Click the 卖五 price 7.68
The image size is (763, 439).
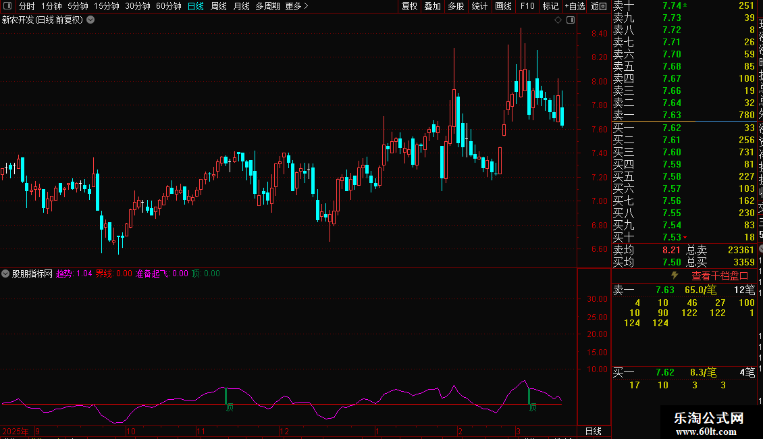coord(672,66)
